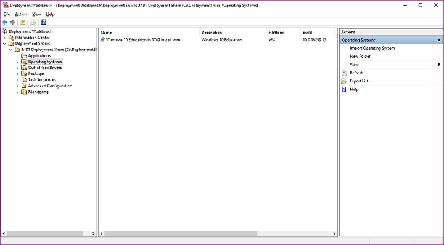Select the Windows 10 Education install.wim row
The width and height of the screenshot is (444, 245).
click(x=218, y=40)
